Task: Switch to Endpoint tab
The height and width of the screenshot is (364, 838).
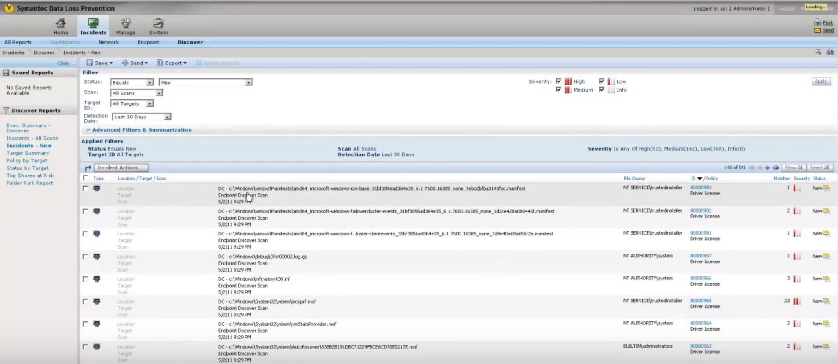Action: (148, 42)
